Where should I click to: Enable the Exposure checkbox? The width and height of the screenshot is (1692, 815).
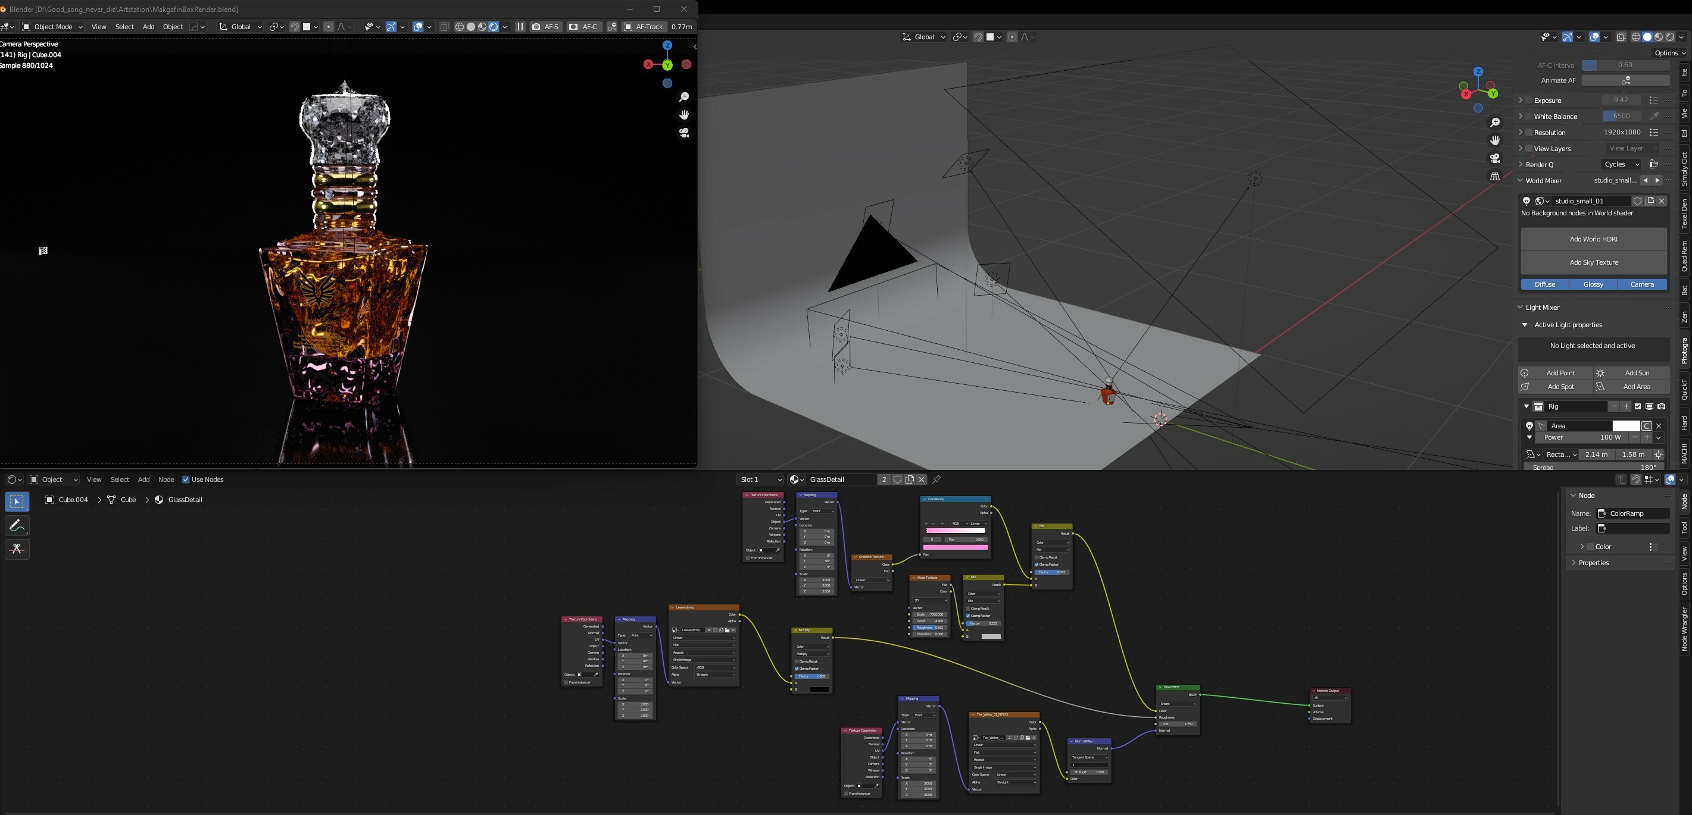1529,101
